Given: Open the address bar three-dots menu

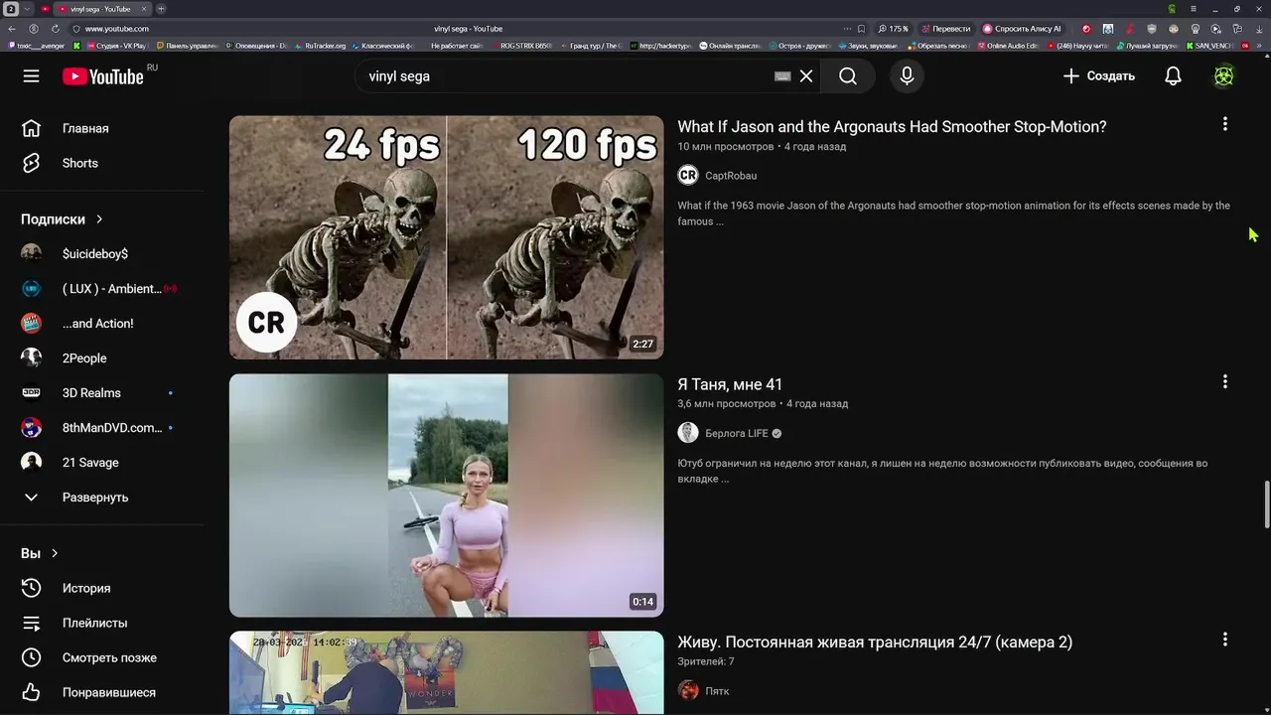Looking at the screenshot, I should click(x=847, y=29).
